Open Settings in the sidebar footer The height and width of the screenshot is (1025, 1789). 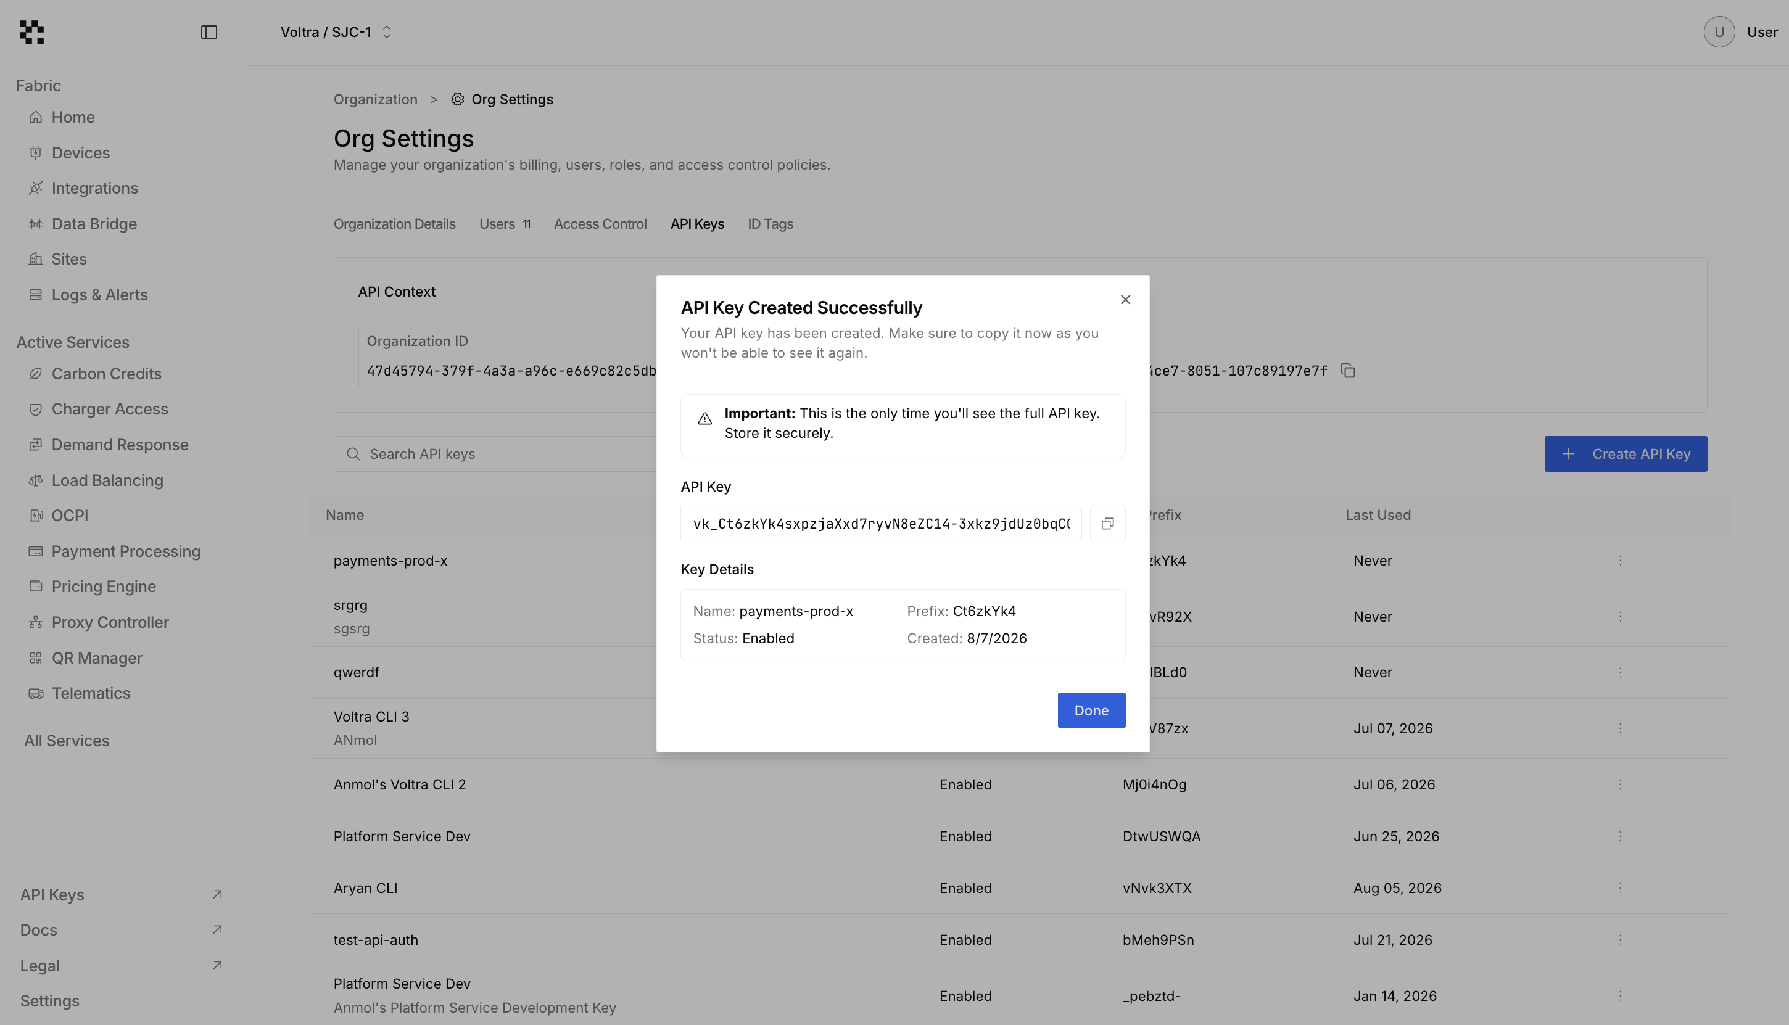coord(49,1001)
